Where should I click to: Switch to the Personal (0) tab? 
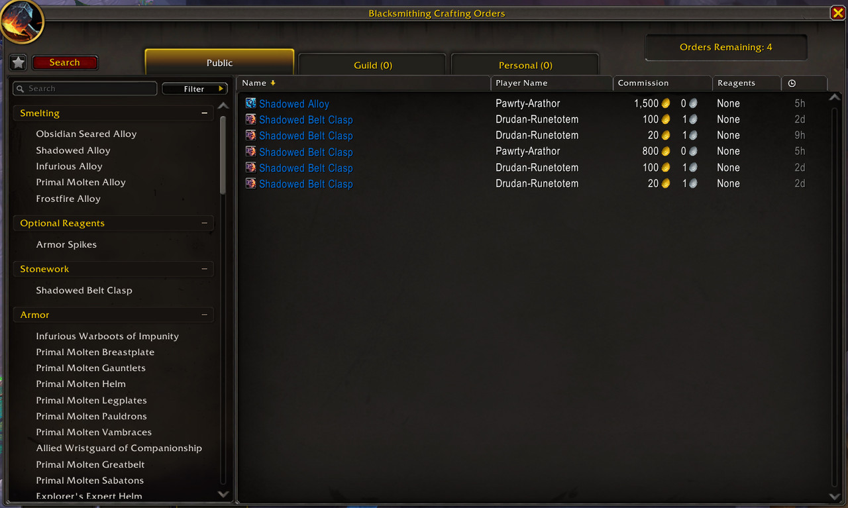pos(525,65)
